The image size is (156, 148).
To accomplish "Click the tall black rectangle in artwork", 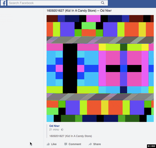I will (70, 68).
